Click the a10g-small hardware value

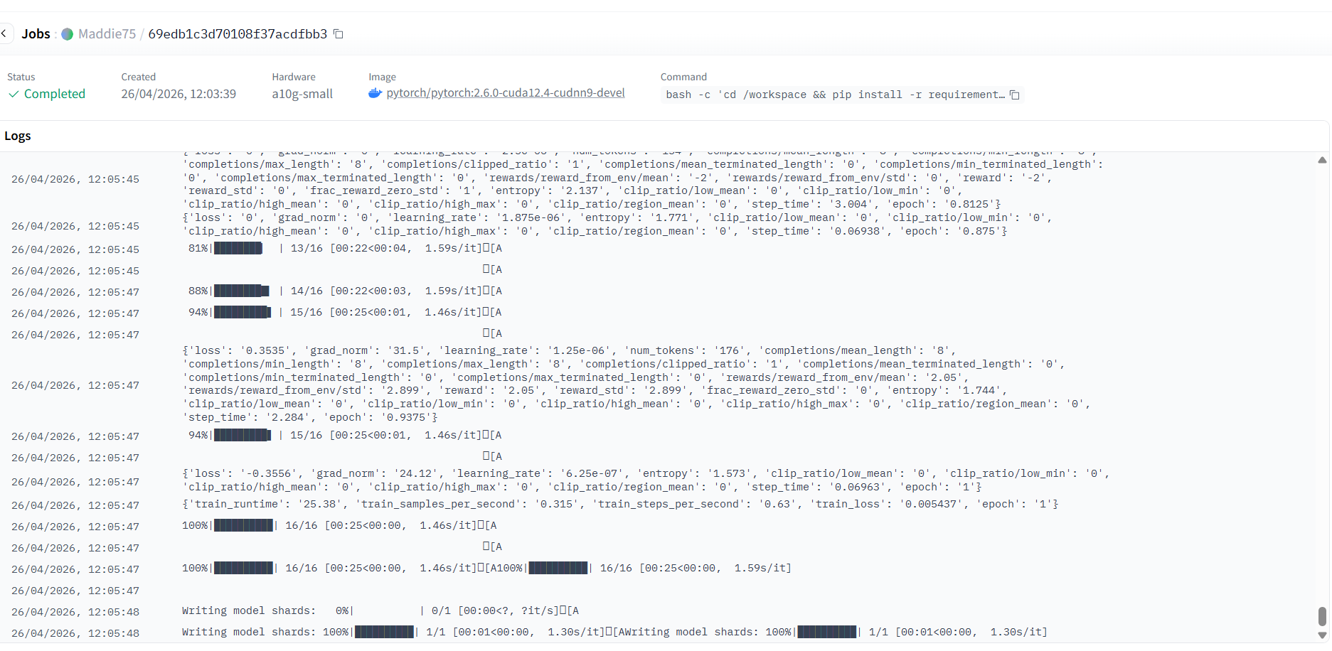point(302,94)
